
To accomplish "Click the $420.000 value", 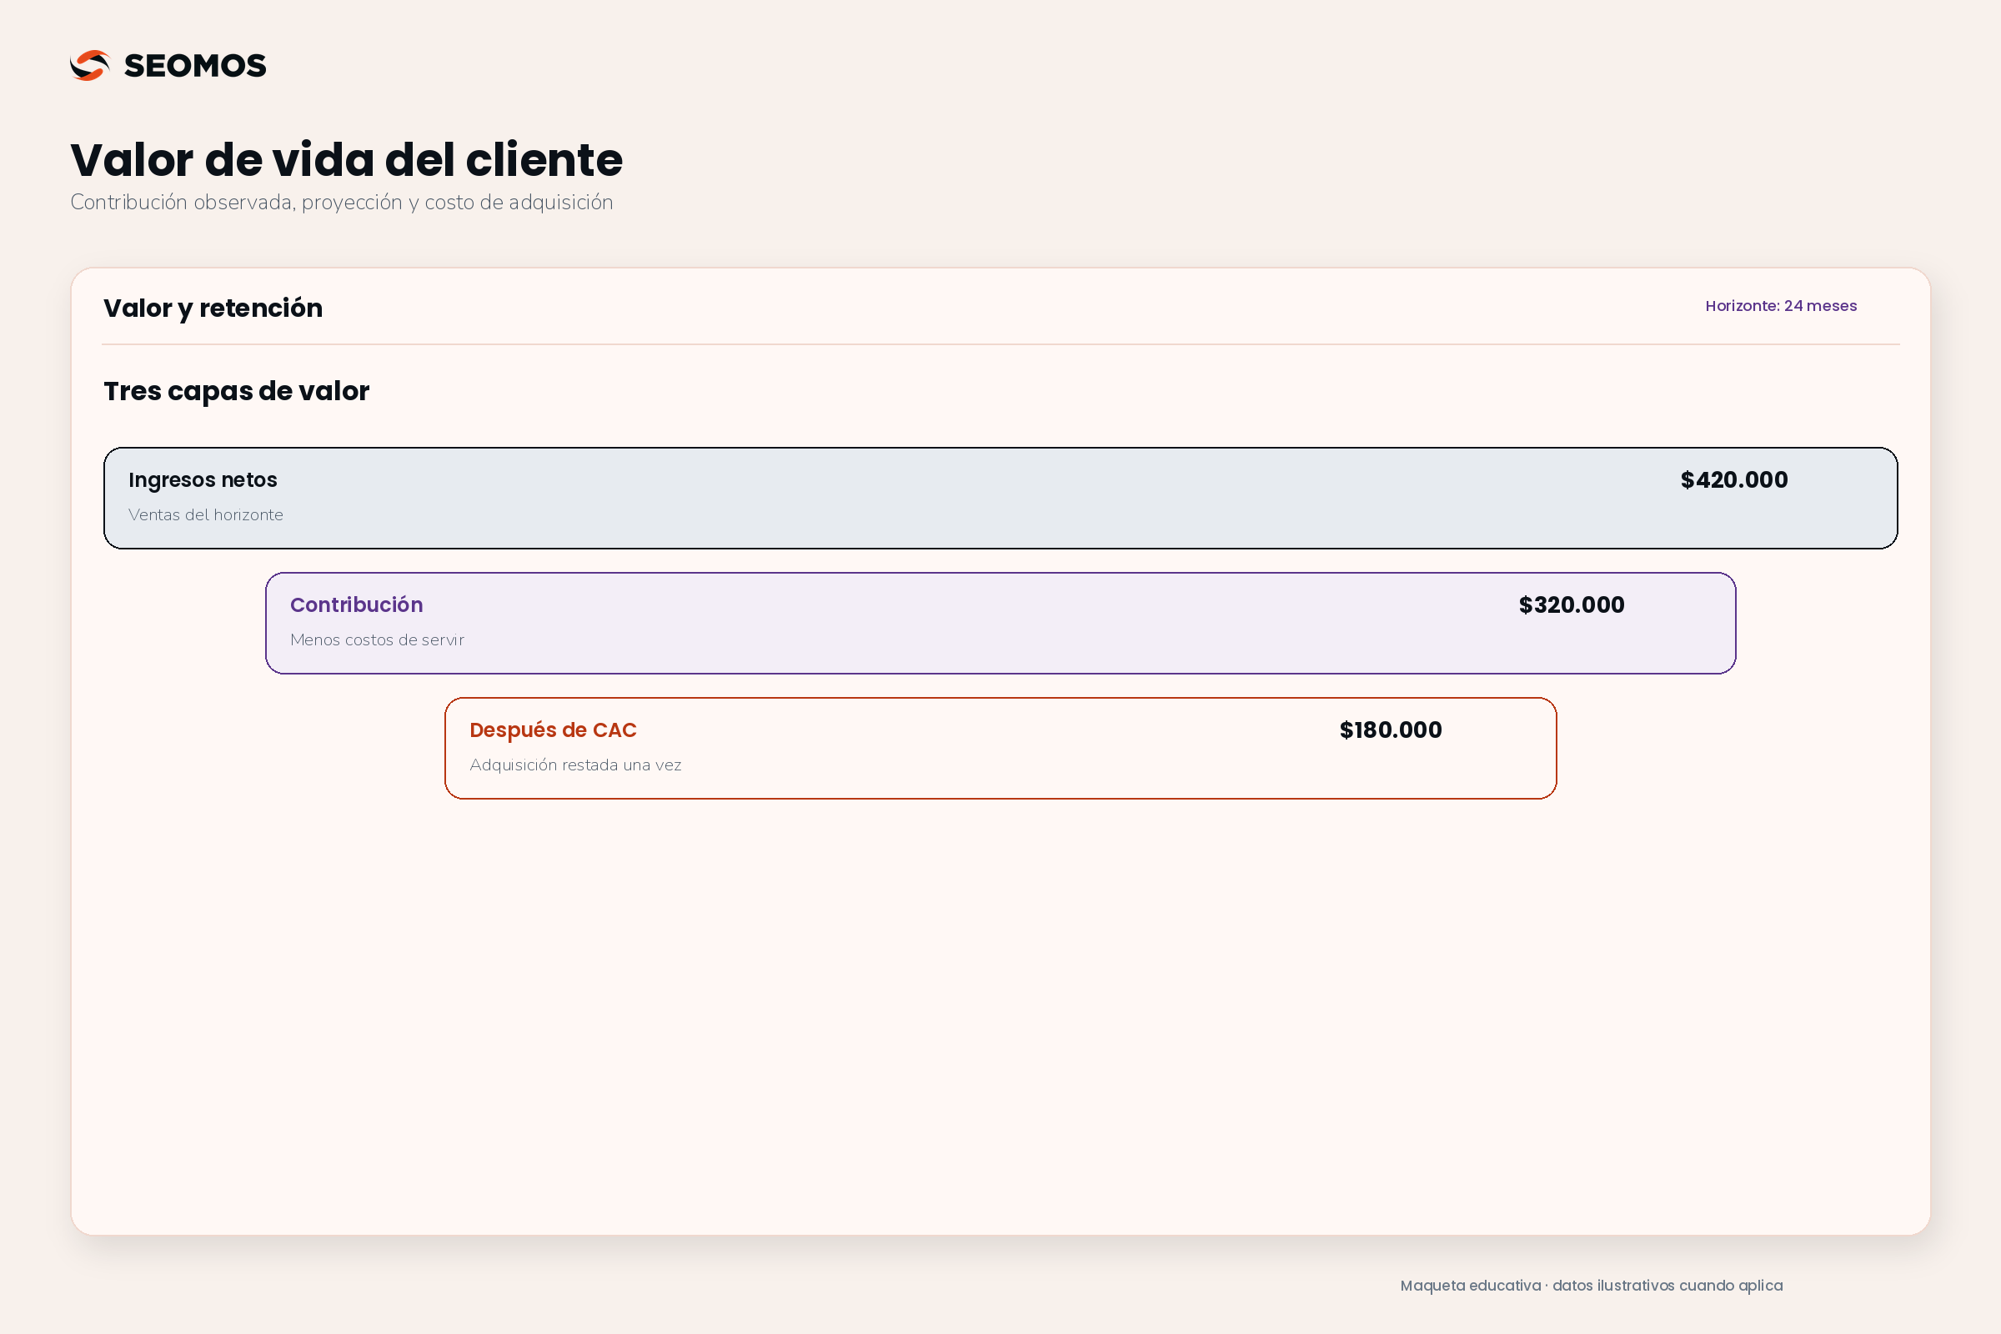I will coord(1734,480).
